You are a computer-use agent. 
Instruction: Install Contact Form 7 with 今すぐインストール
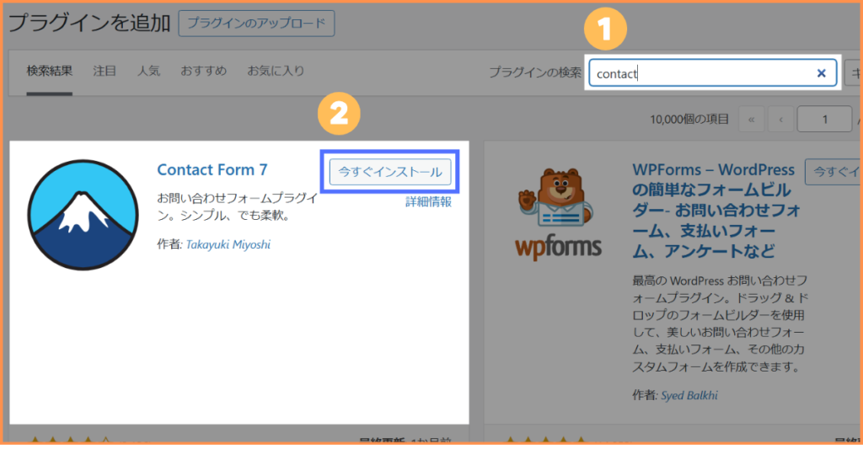390,172
